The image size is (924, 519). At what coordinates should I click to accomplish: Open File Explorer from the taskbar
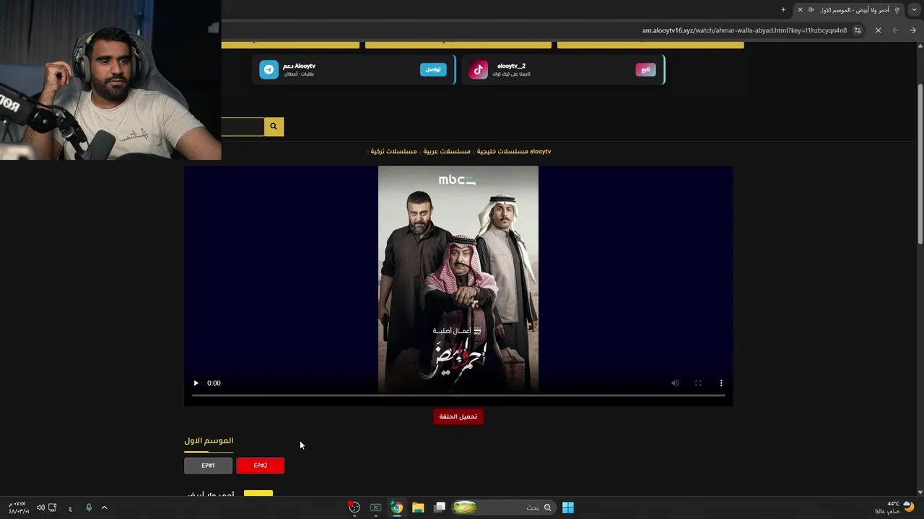418,507
